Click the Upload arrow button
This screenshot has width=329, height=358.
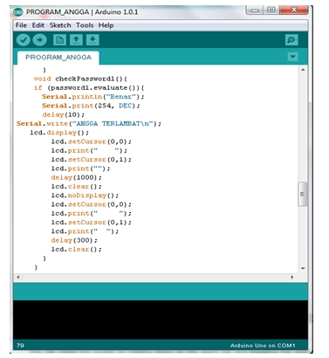[39, 40]
